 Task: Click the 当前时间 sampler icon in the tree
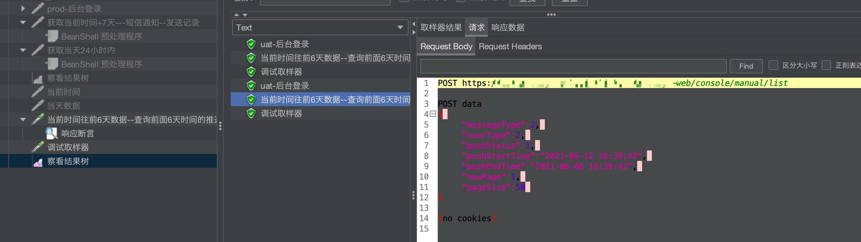[x=38, y=92]
